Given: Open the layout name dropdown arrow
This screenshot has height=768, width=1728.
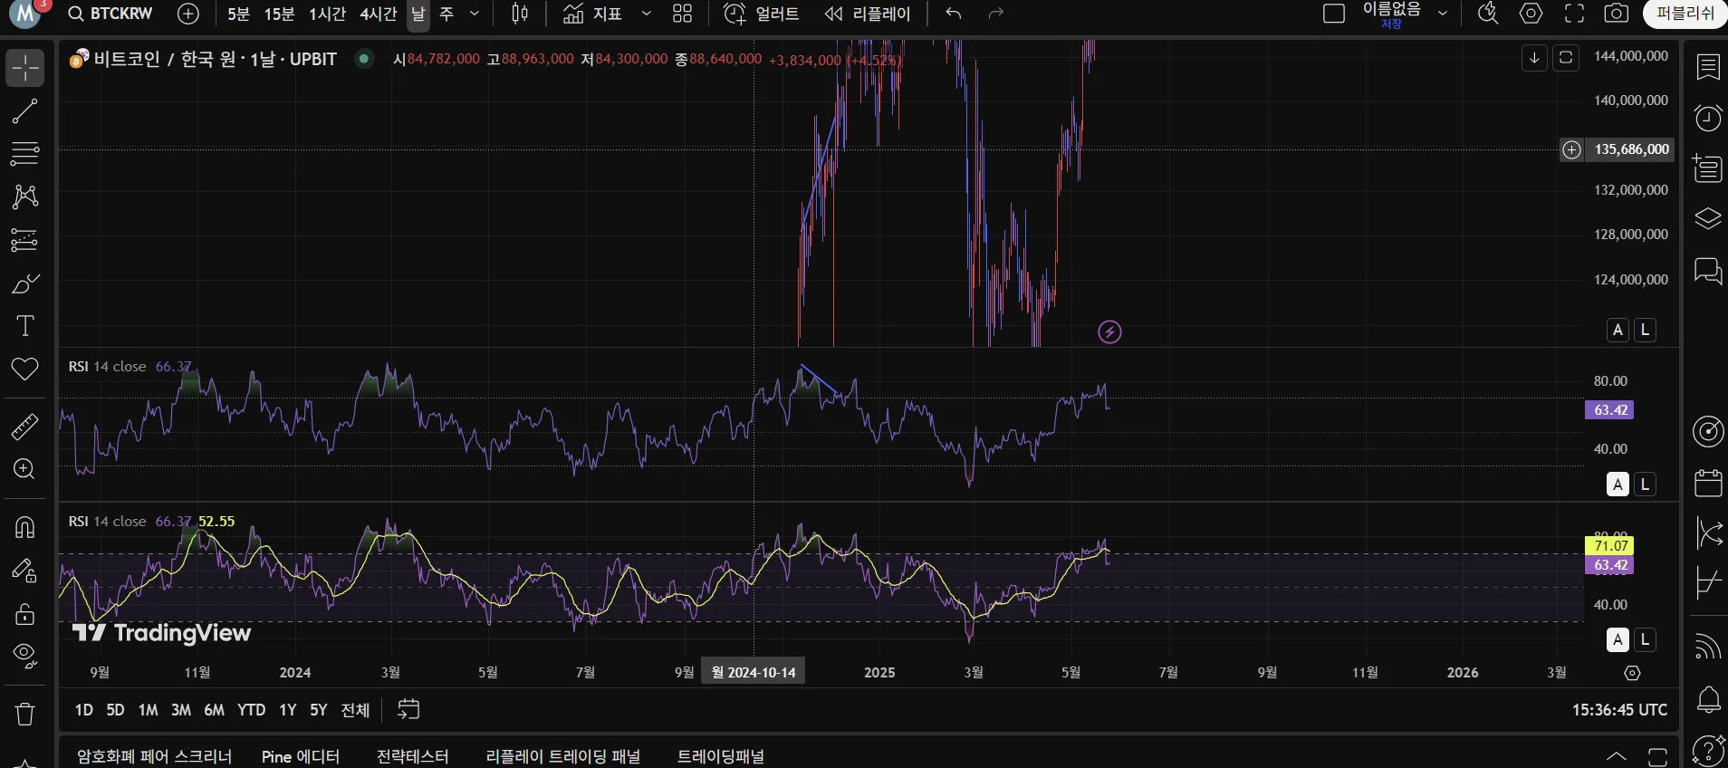Looking at the screenshot, I should (1443, 14).
